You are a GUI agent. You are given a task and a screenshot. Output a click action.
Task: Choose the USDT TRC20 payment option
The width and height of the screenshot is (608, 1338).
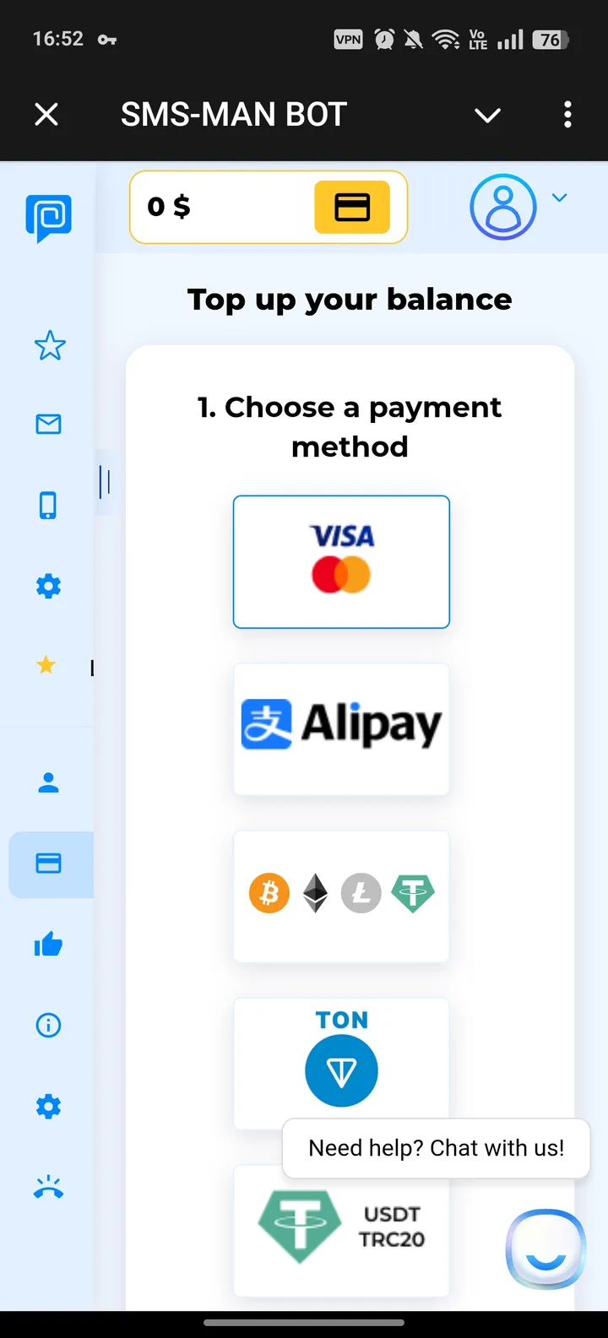click(x=341, y=1230)
